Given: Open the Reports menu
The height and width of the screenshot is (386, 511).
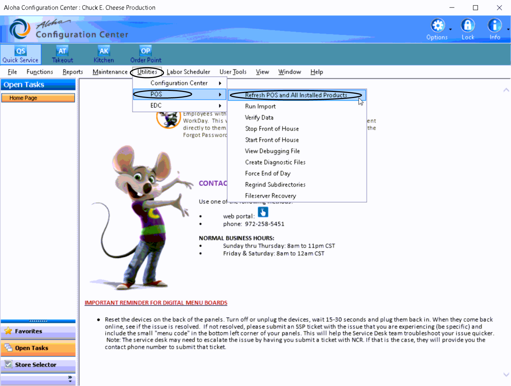Looking at the screenshot, I should pos(73,72).
